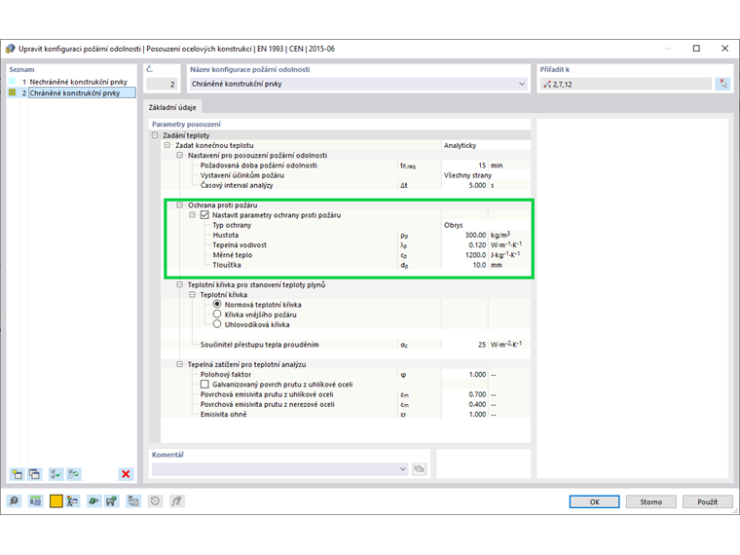Collapse Nastavení pro posouzení požární odolnosti

[179, 155]
